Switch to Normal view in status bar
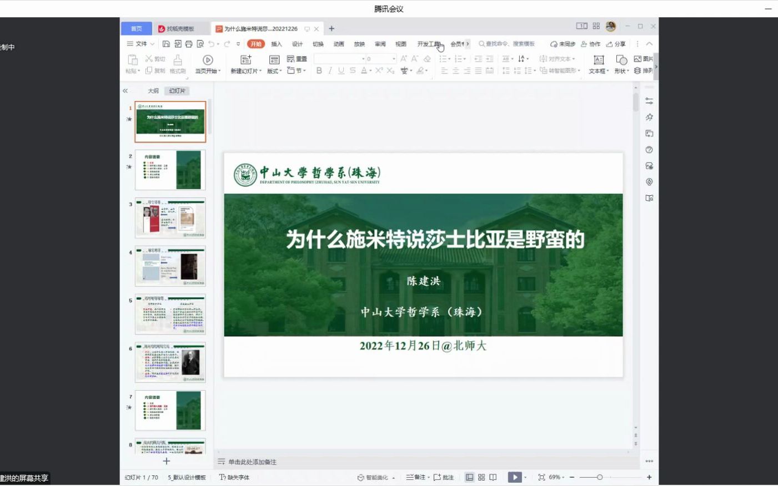 tap(469, 477)
